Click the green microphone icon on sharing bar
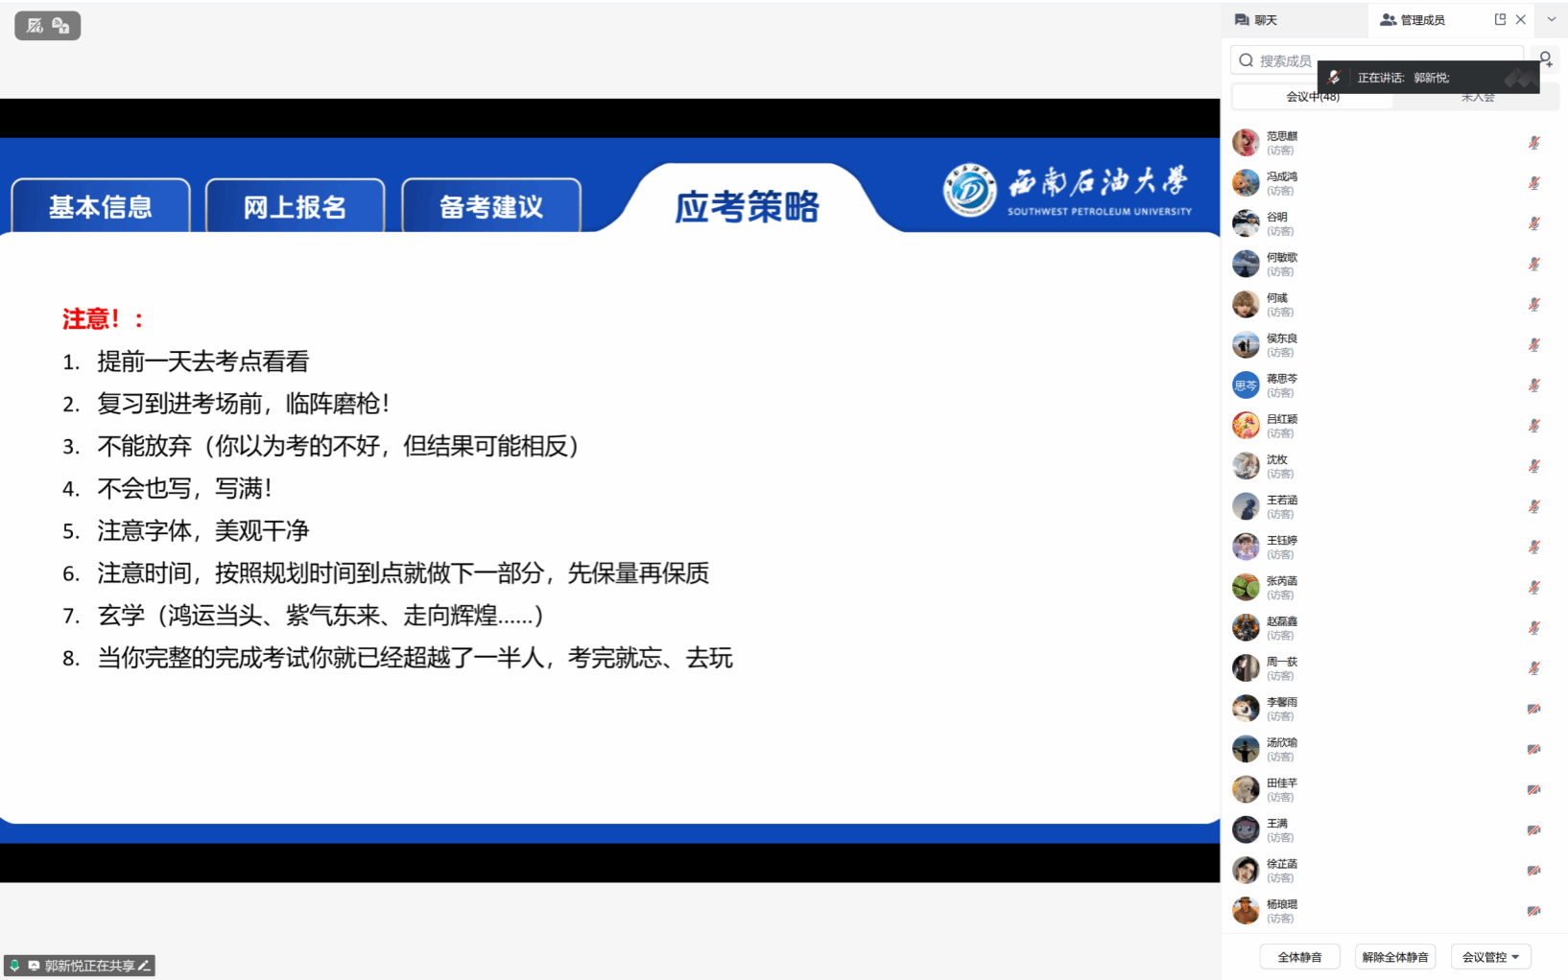 [x=14, y=966]
